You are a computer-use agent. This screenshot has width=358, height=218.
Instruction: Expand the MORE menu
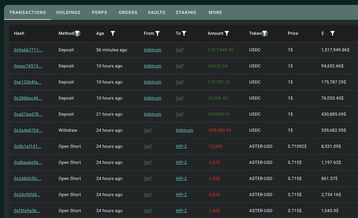215,13
